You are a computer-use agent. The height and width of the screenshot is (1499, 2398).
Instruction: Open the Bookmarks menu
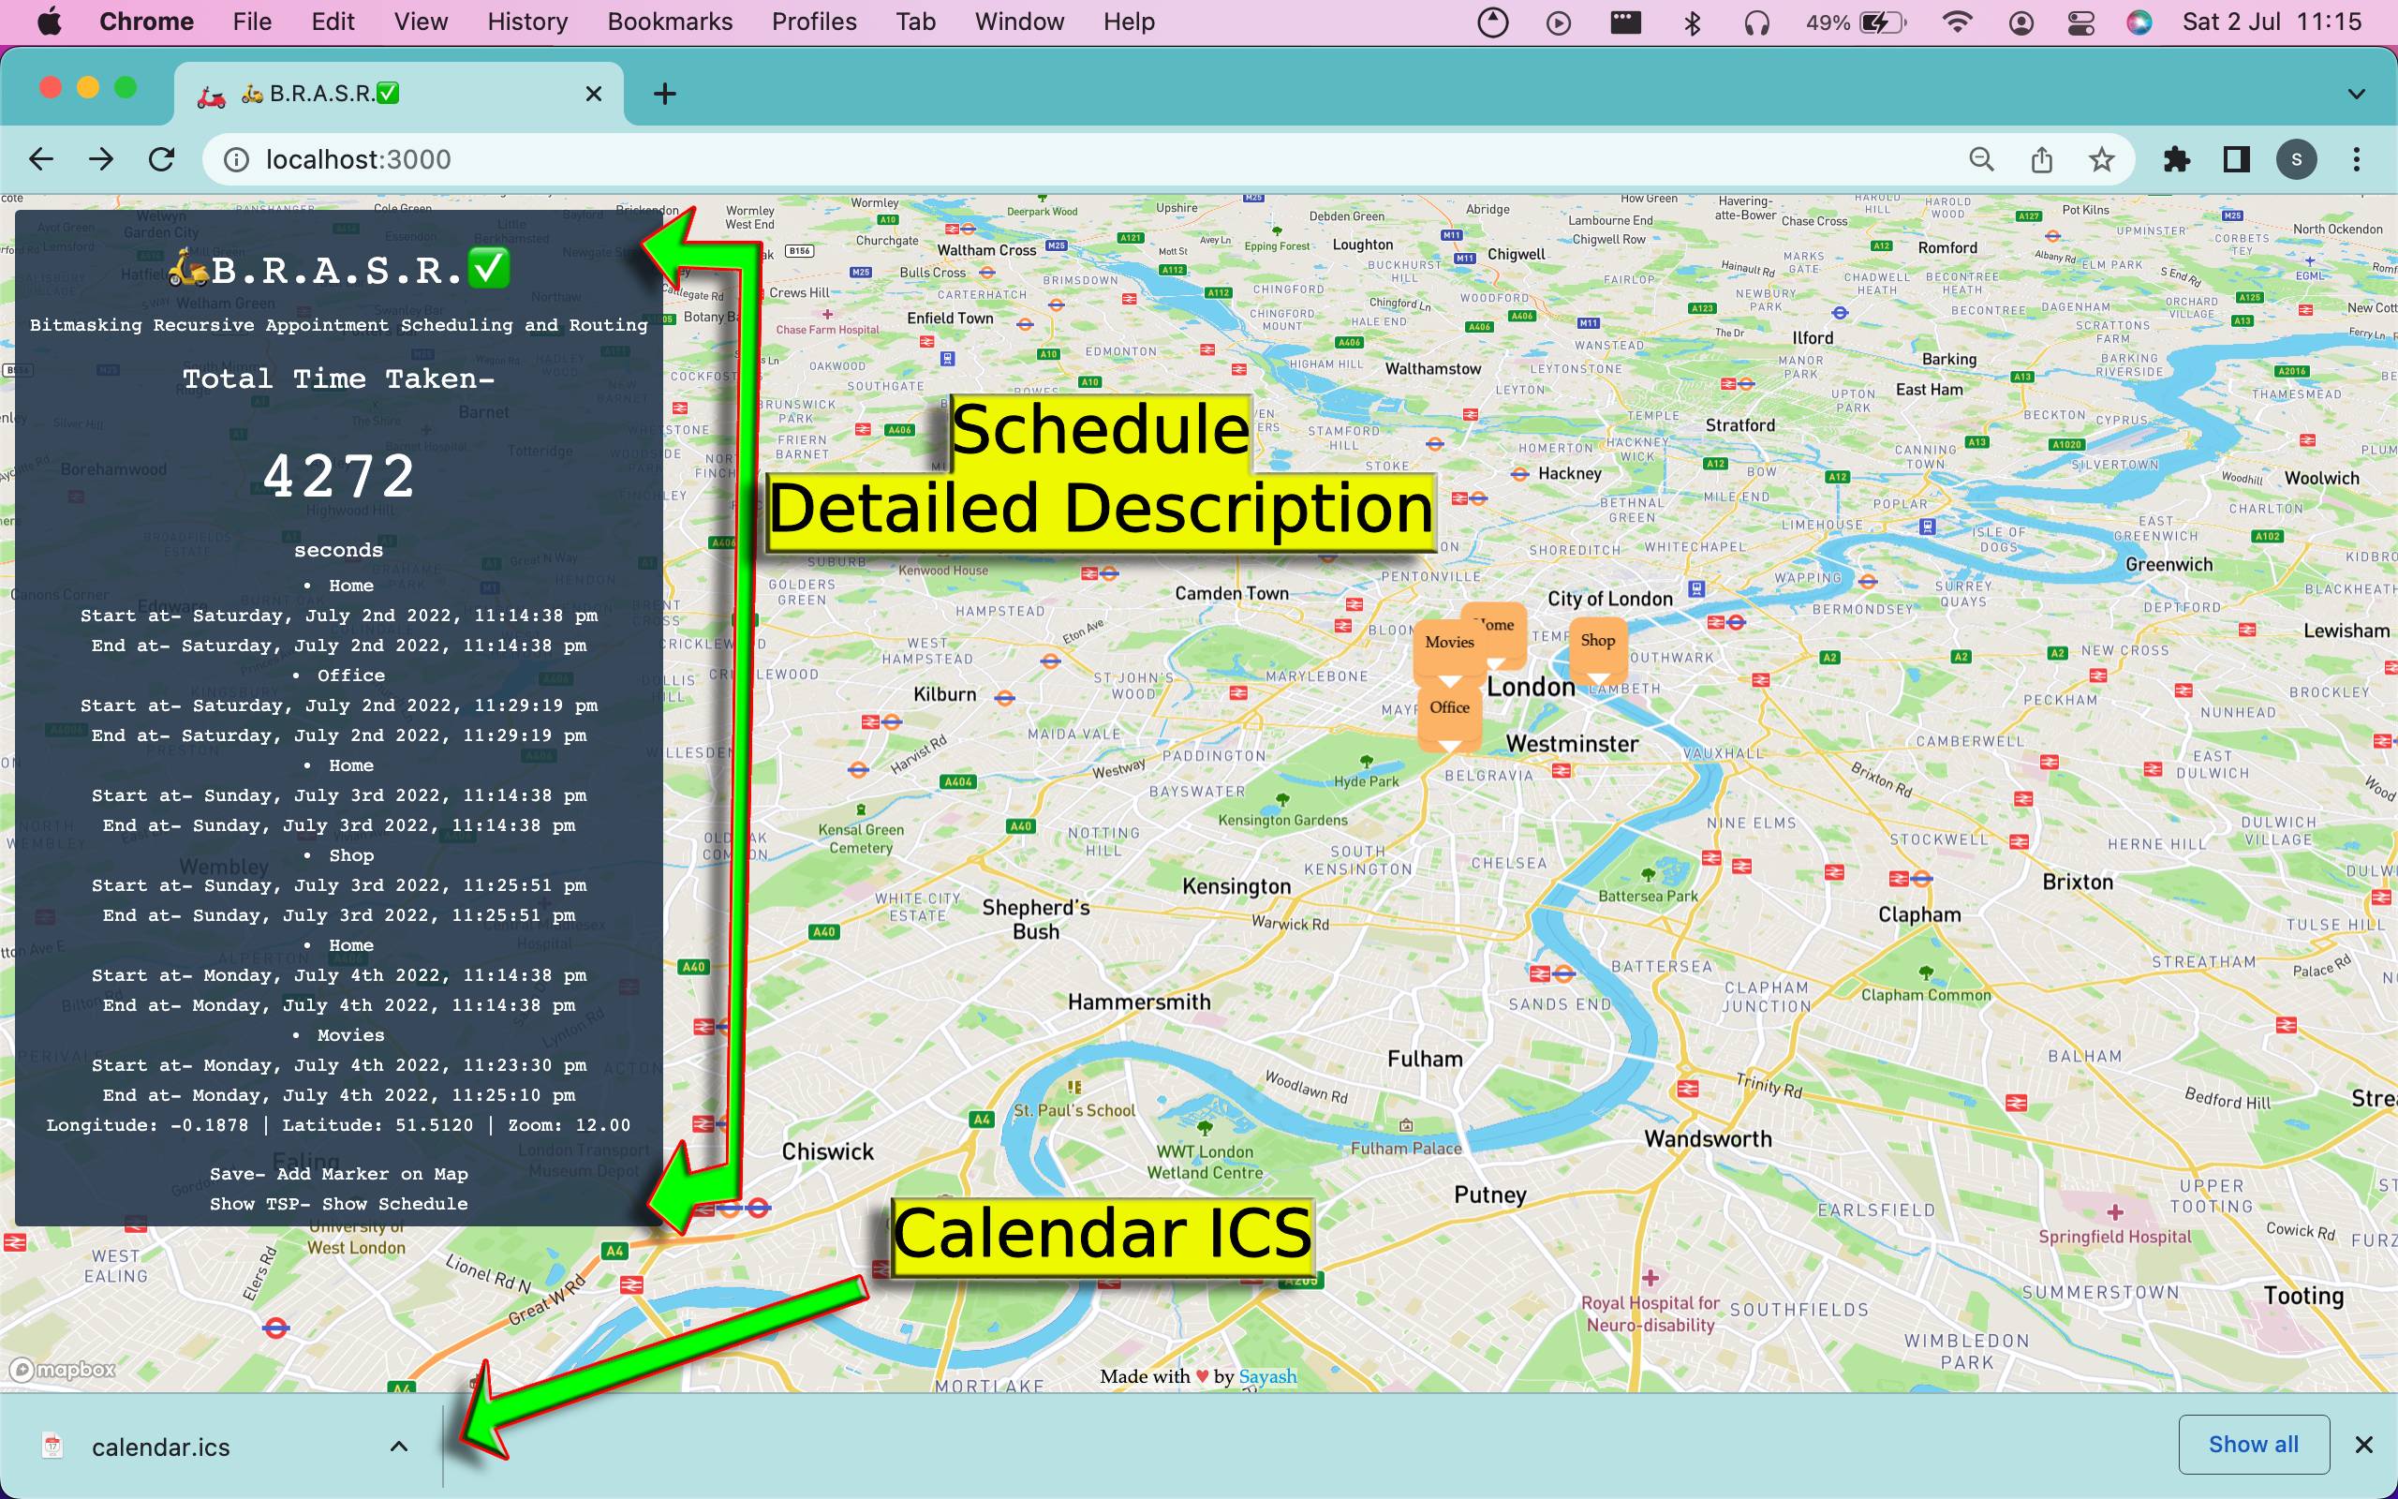point(670,22)
